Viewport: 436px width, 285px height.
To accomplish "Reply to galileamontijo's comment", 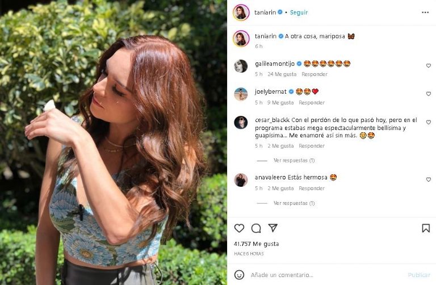I will [x=314, y=74].
